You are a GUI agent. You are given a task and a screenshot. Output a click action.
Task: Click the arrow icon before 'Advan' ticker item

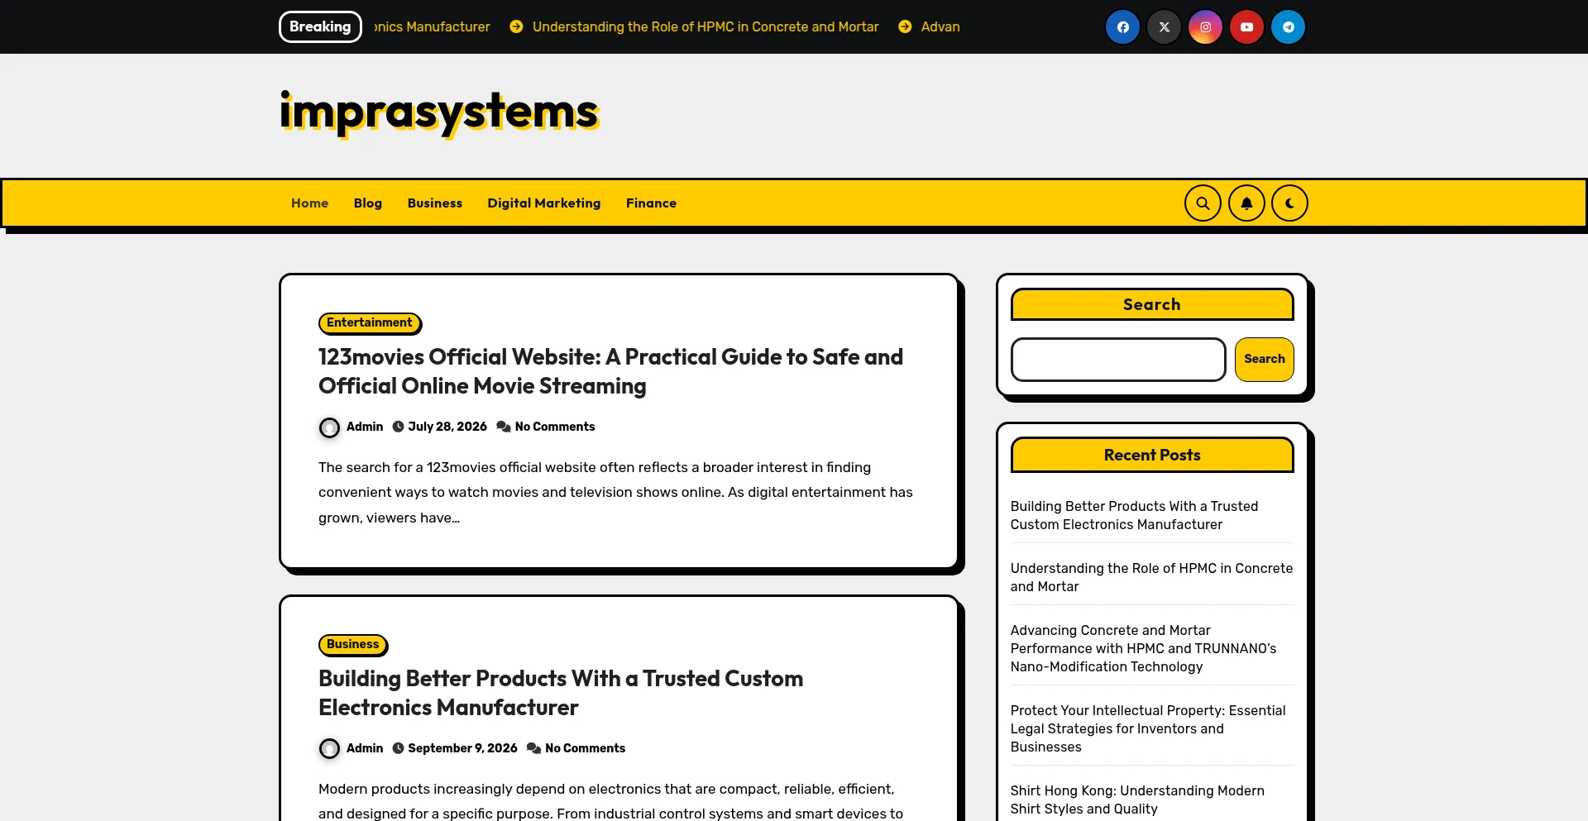905,27
